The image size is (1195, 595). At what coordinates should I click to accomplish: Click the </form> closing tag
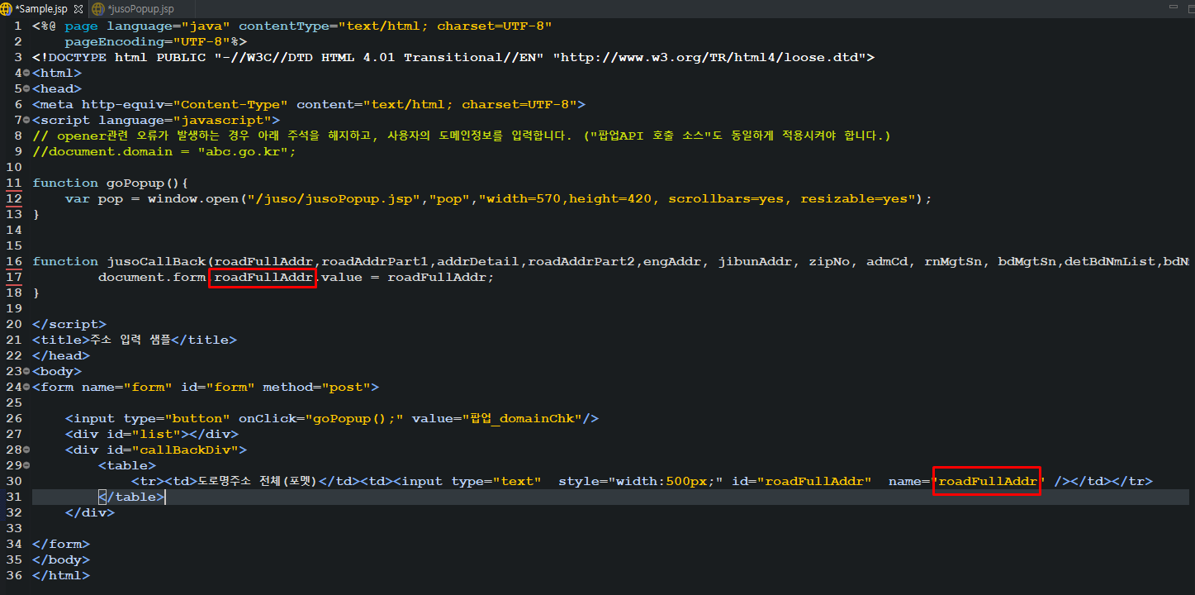pyautogui.click(x=61, y=544)
